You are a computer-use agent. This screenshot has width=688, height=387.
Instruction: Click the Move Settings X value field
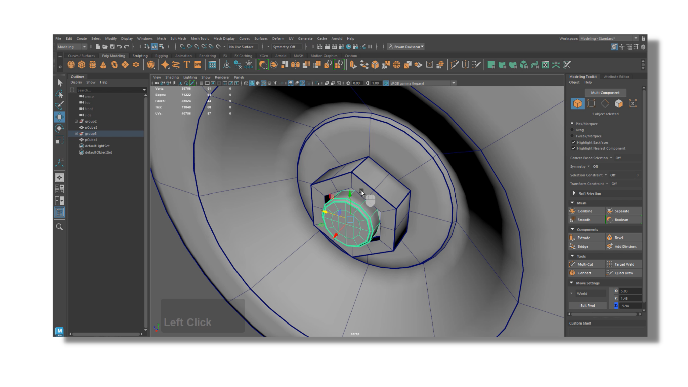click(x=630, y=291)
